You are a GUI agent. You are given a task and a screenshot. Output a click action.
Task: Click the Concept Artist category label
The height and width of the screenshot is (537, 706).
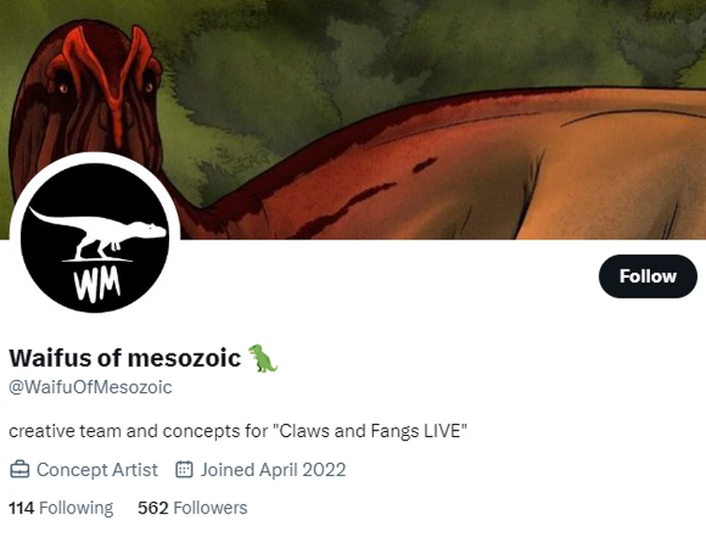[97, 470]
